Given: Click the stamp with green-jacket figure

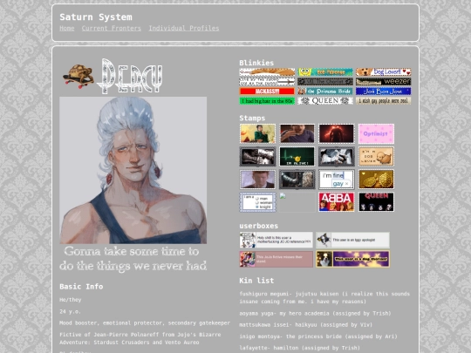Looking at the screenshot, I should coord(257,133).
